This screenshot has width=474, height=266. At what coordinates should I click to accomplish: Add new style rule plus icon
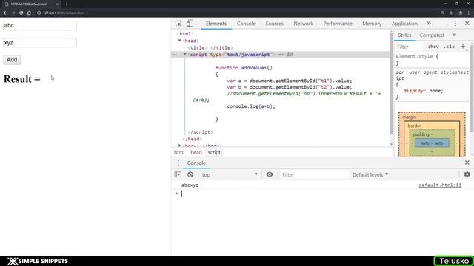click(463, 47)
